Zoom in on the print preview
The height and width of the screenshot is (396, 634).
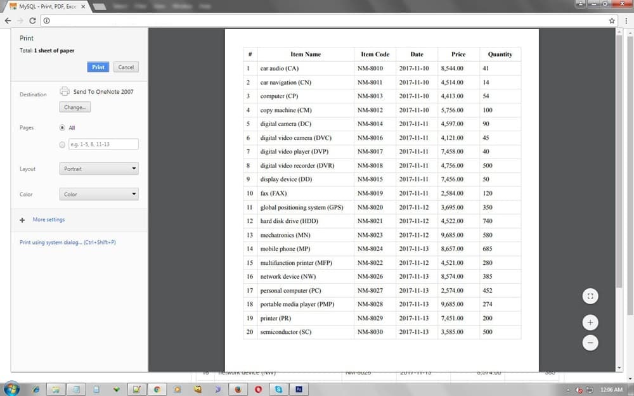point(590,323)
